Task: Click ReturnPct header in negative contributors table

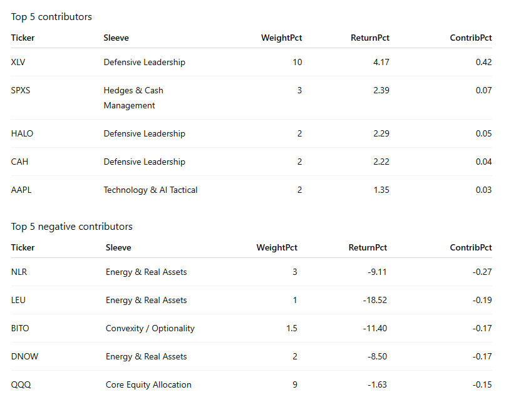Action: coord(368,247)
